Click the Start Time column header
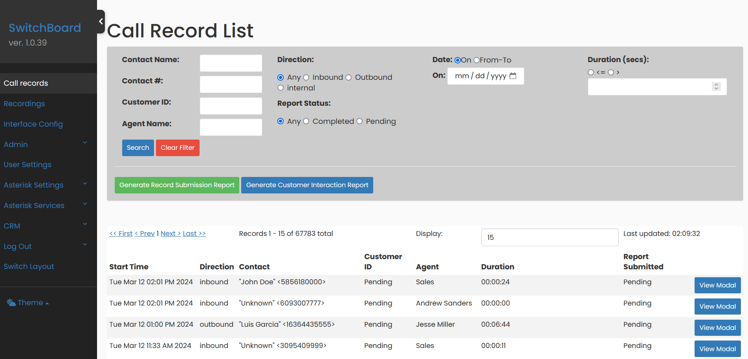The width and height of the screenshot is (748, 359). click(x=129, y=267)
